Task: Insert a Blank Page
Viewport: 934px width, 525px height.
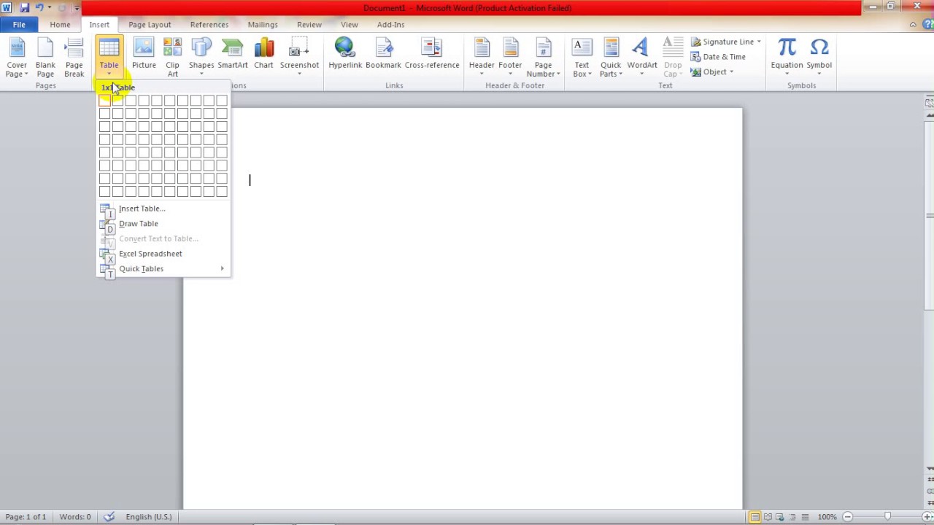Action: point(45,57)
